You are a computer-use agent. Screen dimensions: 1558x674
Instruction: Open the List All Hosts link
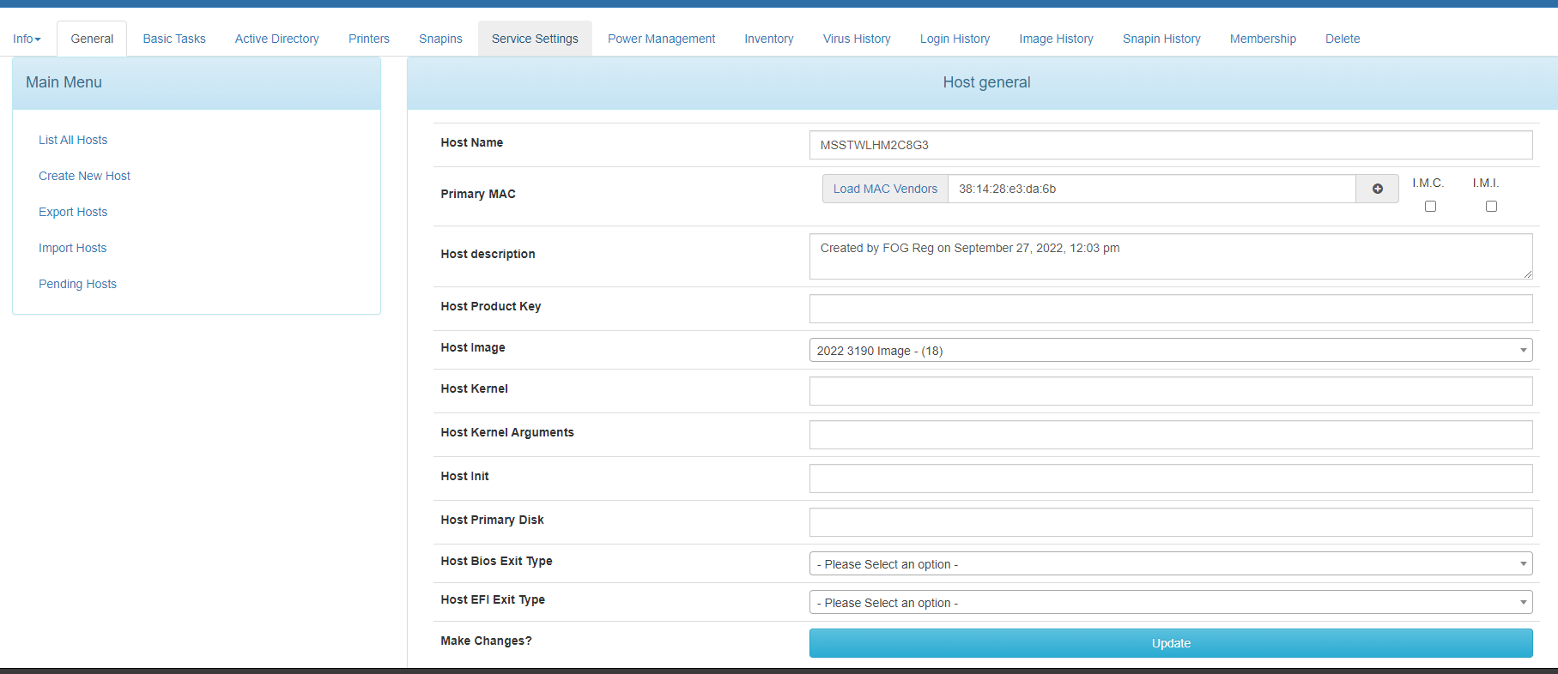tap(73, 140)
